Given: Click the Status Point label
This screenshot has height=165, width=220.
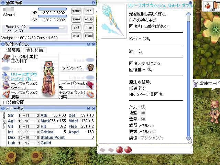Looking at the screenshot, I should (53, 137).
